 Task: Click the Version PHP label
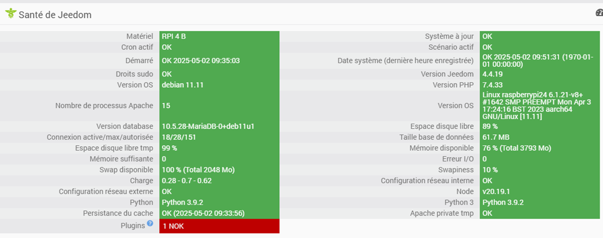[453, 85]
